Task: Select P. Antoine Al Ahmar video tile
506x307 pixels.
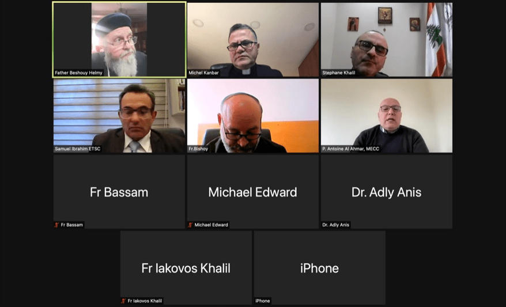Action: [x=387, y=116]
